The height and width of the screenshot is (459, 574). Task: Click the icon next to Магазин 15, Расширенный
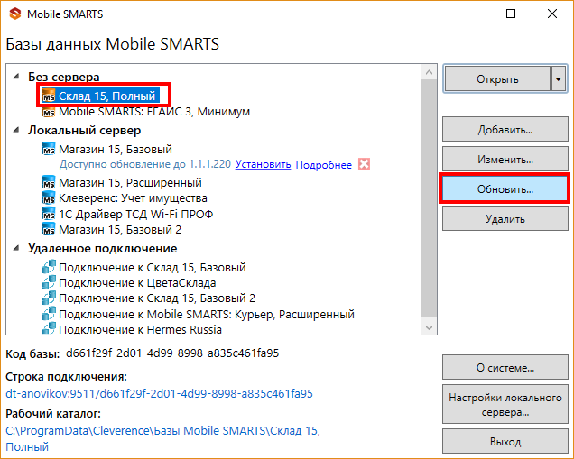coord(49,182)
